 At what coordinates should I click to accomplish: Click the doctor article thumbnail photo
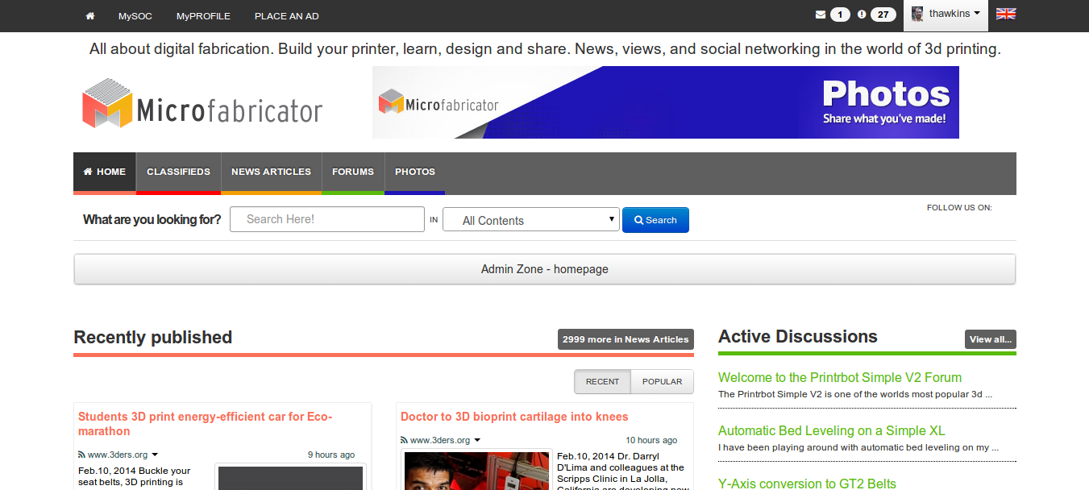476,471
